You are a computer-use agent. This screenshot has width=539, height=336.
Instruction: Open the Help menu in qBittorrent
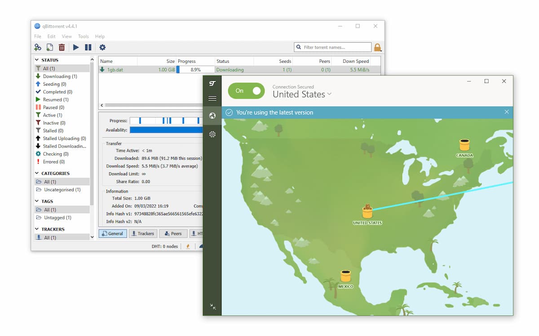(100, 36)
